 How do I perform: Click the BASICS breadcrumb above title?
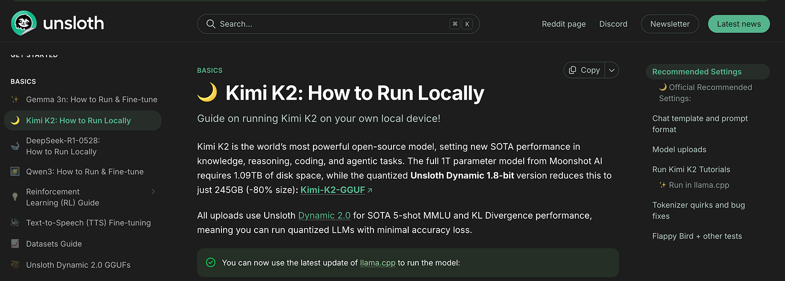pos(210,71)
